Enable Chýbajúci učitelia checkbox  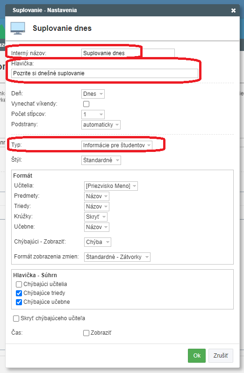coord(19,284)
